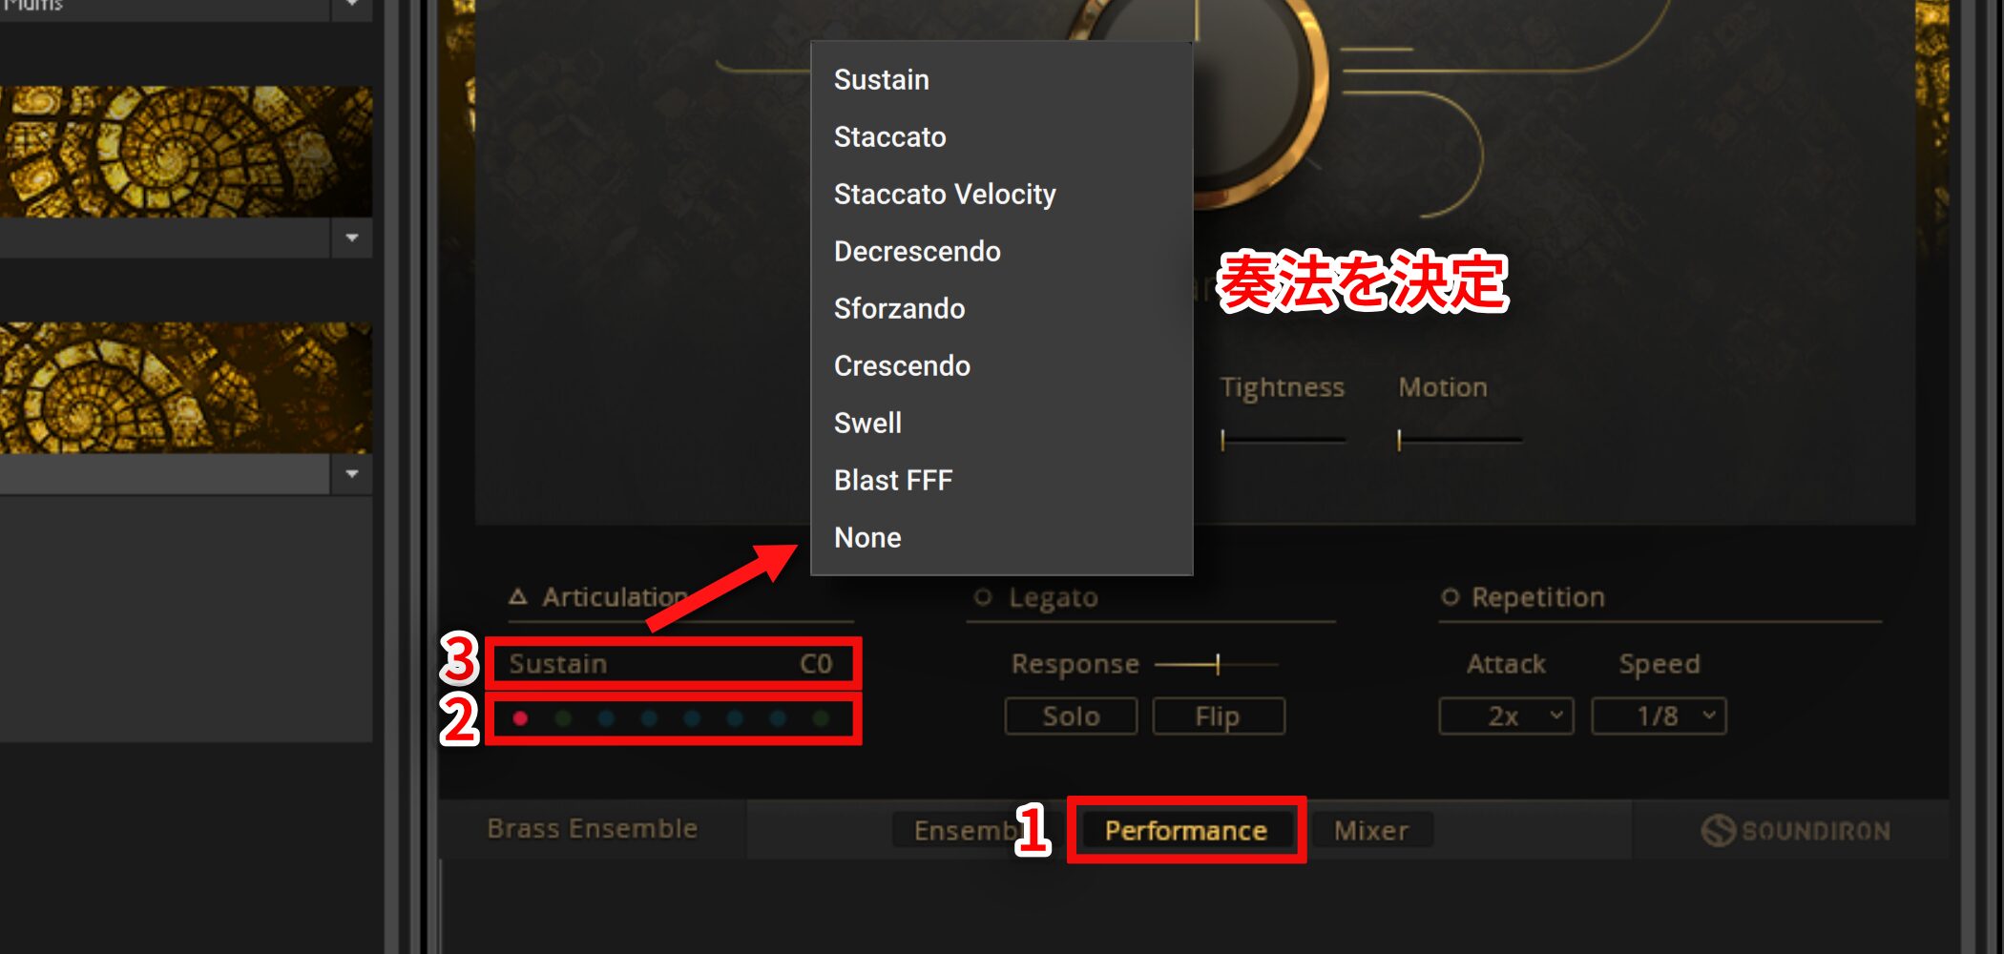Select the red first articulation slot dot
The width and height of the screenshot is (2004, 954).
[520, 718]
